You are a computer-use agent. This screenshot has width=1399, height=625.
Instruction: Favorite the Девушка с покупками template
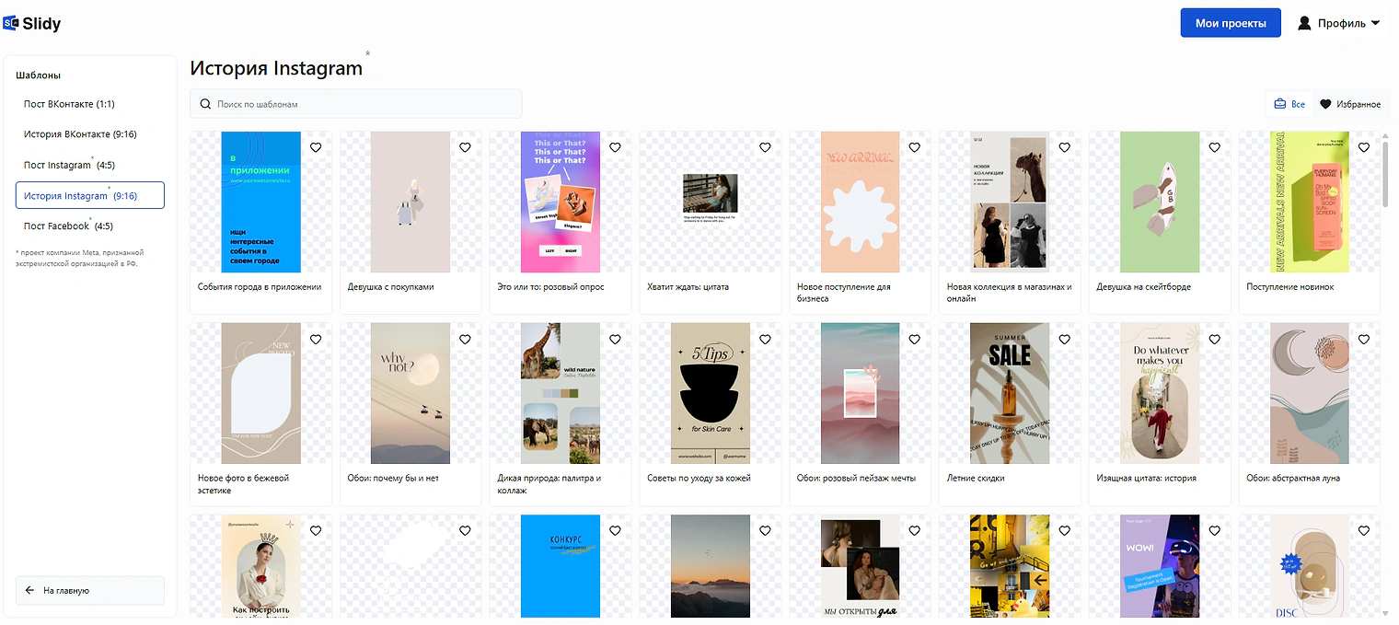[465, 147]
